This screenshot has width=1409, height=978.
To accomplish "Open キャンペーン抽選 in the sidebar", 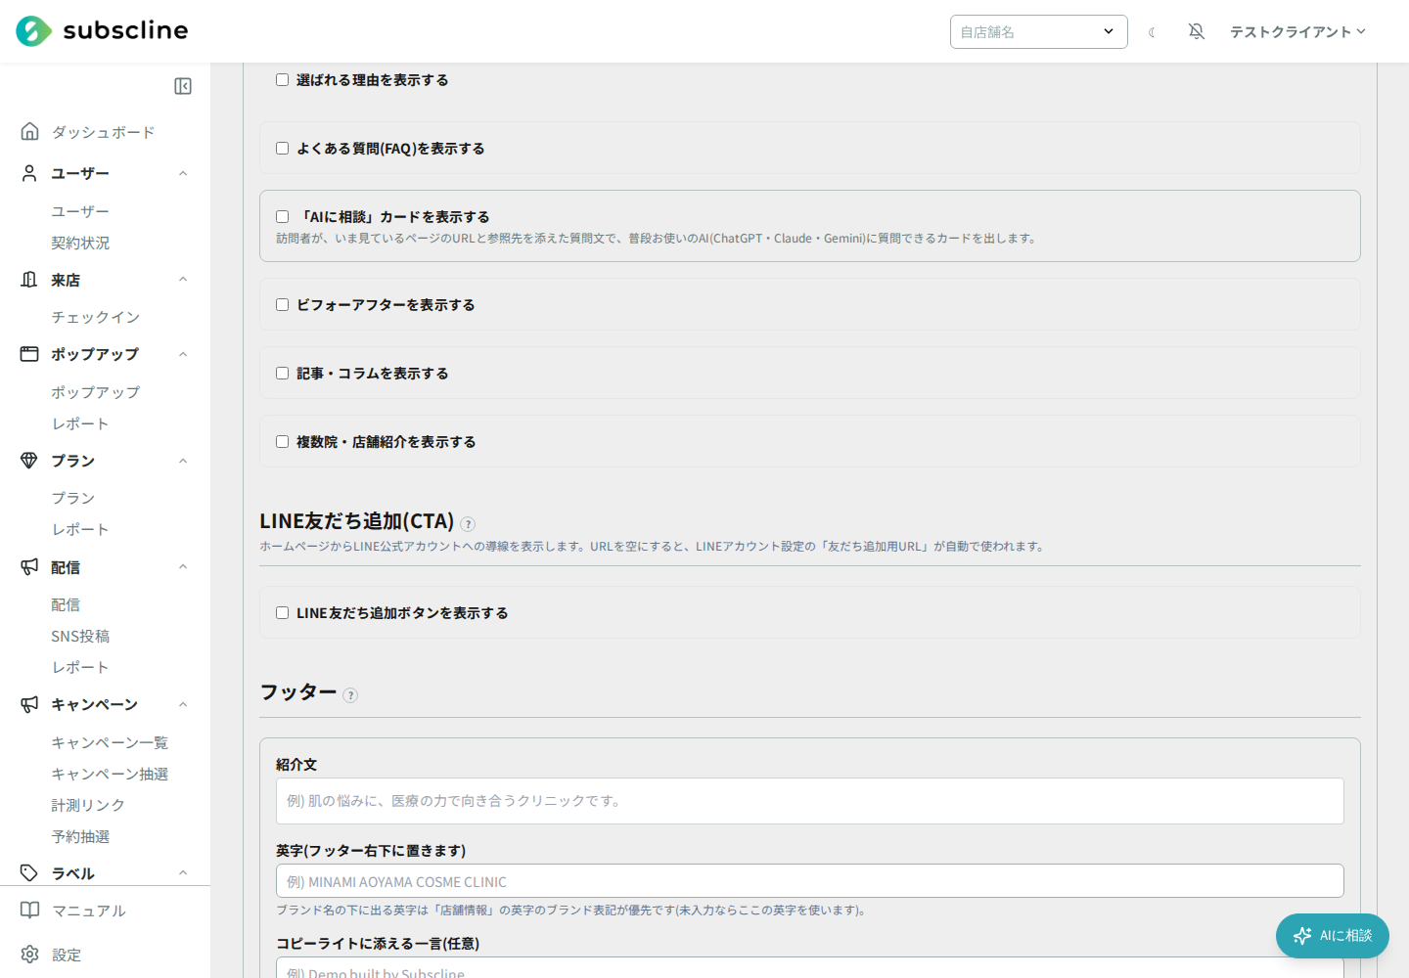I will pos(110,774).
